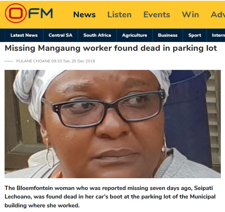Click the OFM red circle logo
Image resolution: width=225 pixels, height=212 pixels.
16,13
